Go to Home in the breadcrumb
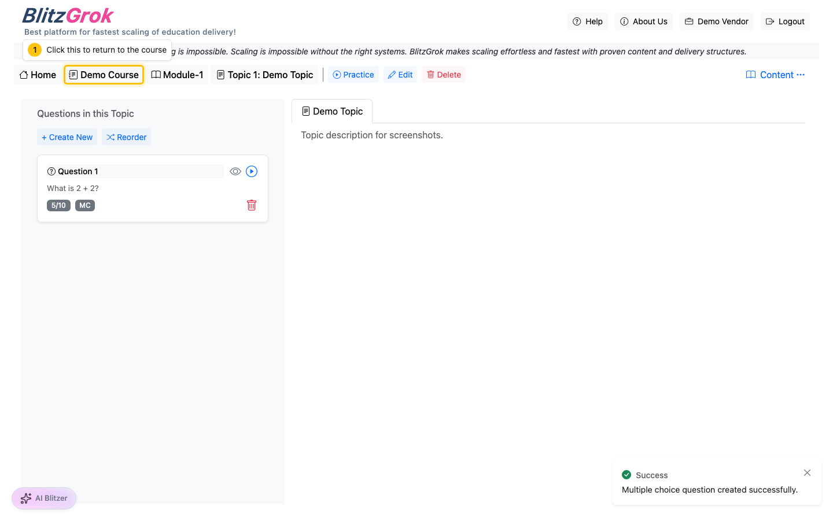833x521 pixels. 38,75
